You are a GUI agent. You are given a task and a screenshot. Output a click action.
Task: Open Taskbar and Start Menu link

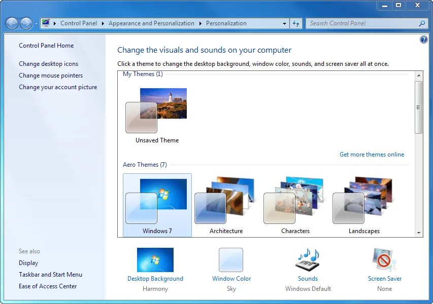(51, 275)
